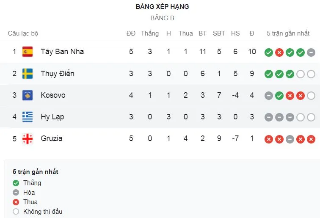This screenshot has height=218, width=320.
Task: Click the BẢNG B group label
Action: point(162,18)
